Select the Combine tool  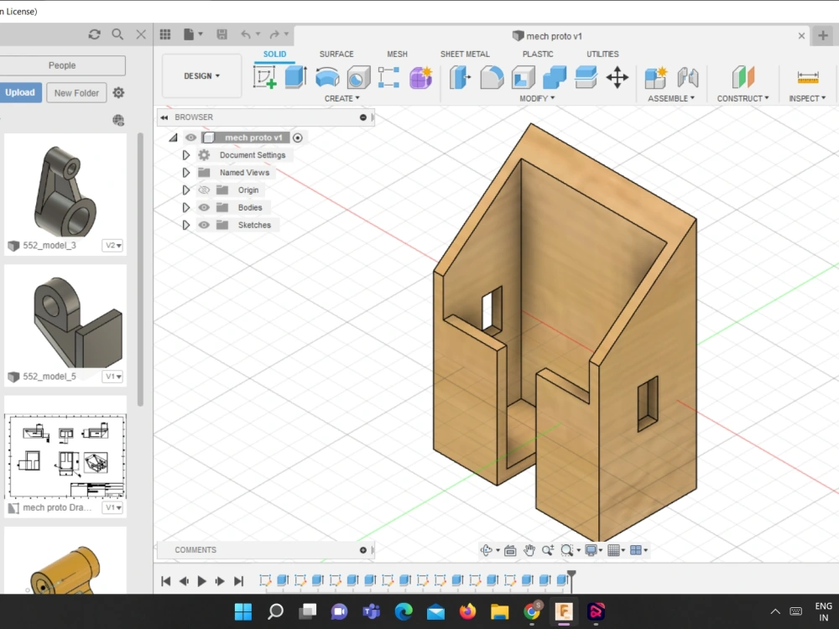555,77
